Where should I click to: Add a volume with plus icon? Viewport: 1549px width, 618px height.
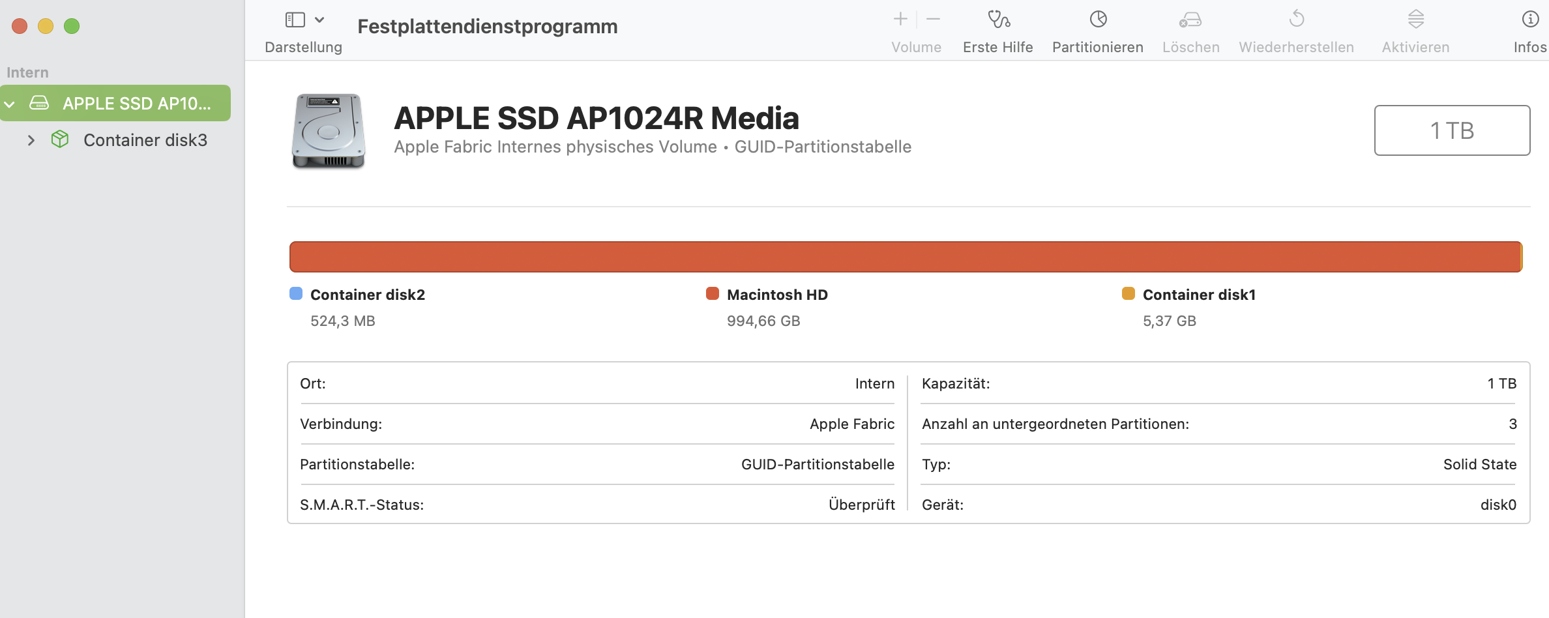point(900,20)
